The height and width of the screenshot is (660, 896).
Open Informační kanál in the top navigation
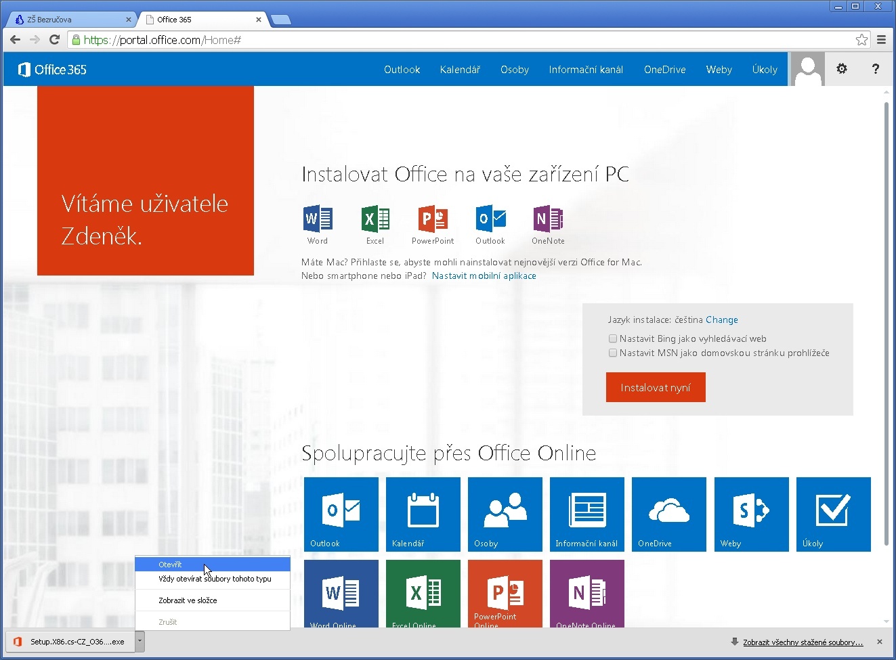click(586, 69)
